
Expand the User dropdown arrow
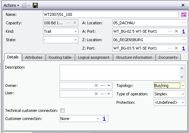[109, 94]
